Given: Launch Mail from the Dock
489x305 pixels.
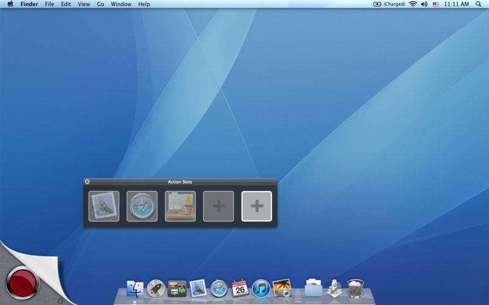Looking at the screenshot, I should tap(198, 288).
